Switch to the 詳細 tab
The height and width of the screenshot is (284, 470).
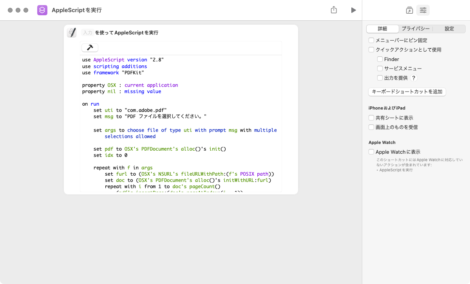[382, 29]
